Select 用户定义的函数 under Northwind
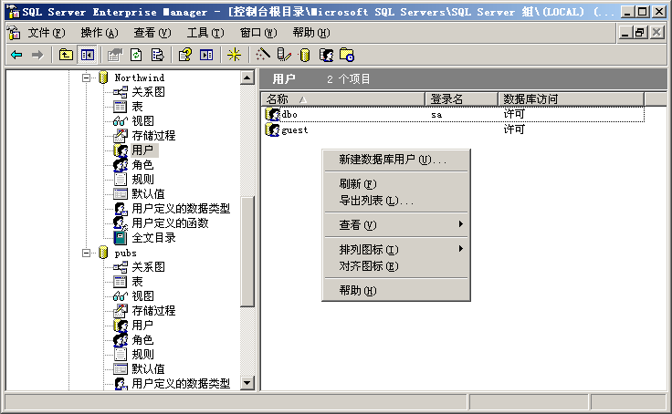The width and height of the screenshot is (672, 414). [170, 223]
